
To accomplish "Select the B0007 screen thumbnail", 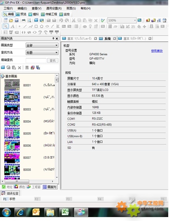I will coord(12,157).
